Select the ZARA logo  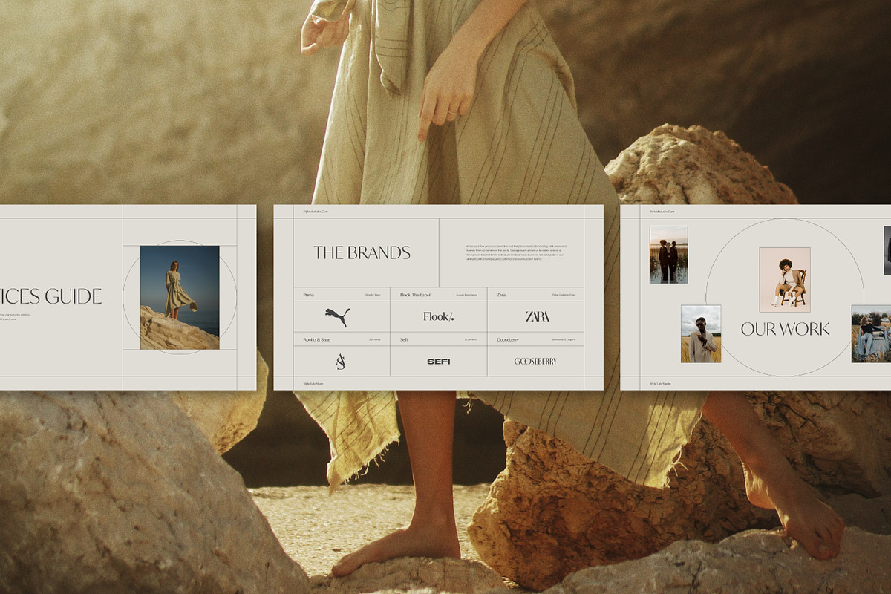[538, 317]
